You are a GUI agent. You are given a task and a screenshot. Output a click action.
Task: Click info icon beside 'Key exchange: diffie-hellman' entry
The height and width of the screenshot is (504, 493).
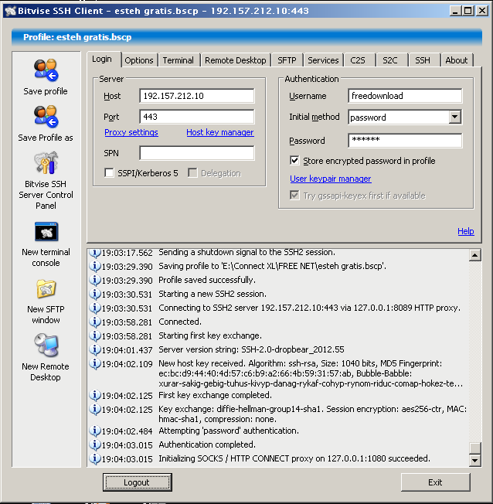click(95, 409)
